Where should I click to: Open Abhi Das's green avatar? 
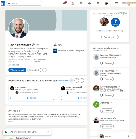point(96,105)
